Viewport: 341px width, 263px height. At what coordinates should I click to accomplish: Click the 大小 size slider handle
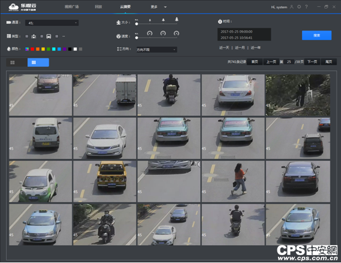click(x=137, y=24)
